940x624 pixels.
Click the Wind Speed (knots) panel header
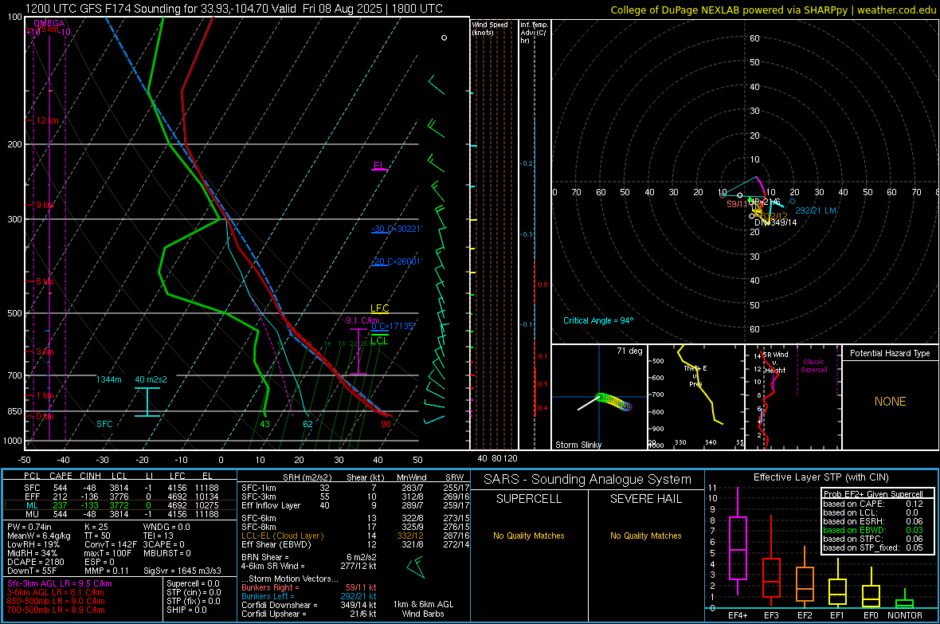tap(490, 28)
